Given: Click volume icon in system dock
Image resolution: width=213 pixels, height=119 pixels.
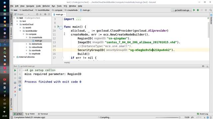Looking at the screenshot, I should pos(4,112).
